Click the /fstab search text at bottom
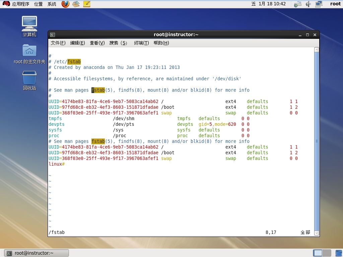 [x=56, y=232]
